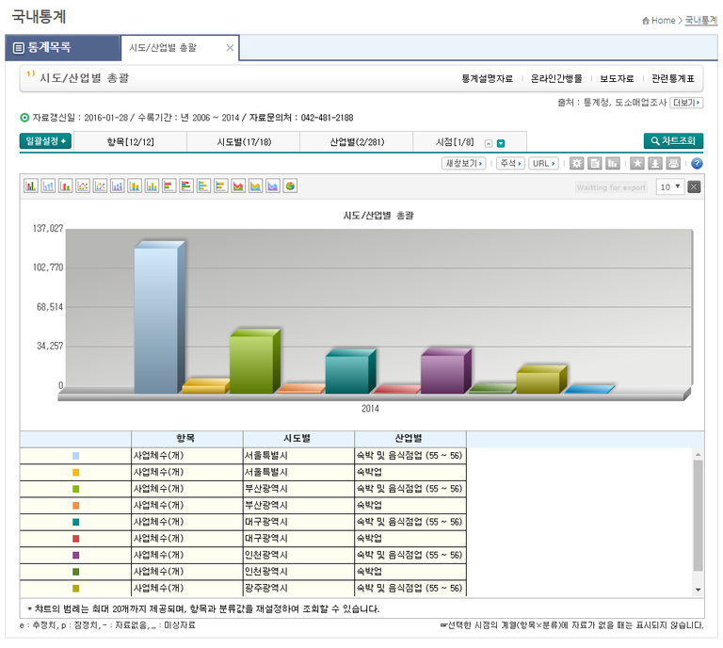Open the 10 items count dropdown

(x=670, y=186)
